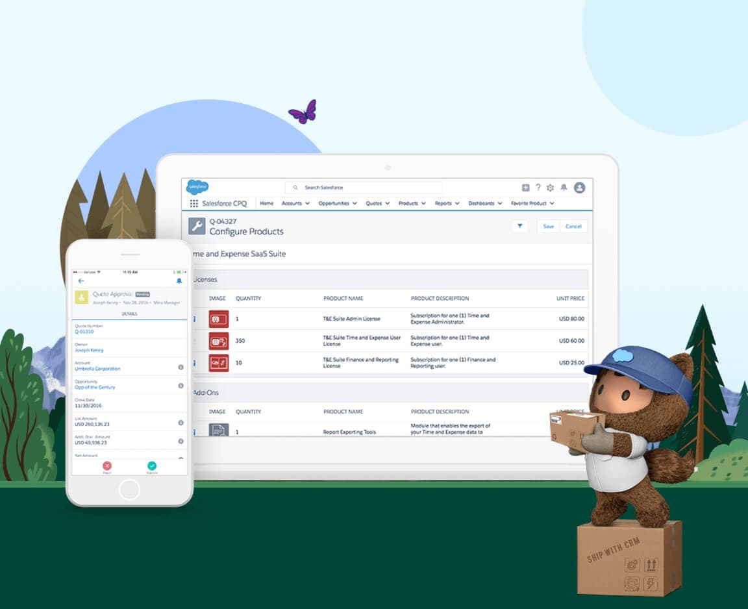Open the Favorite Product tab
This screenshot has height=609, width=748.
[x=529, y=204]
